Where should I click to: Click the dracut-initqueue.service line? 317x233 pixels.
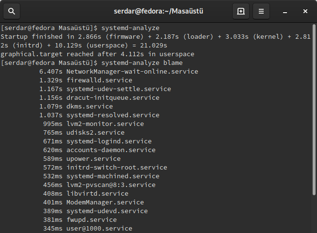(x=99, y=97)
